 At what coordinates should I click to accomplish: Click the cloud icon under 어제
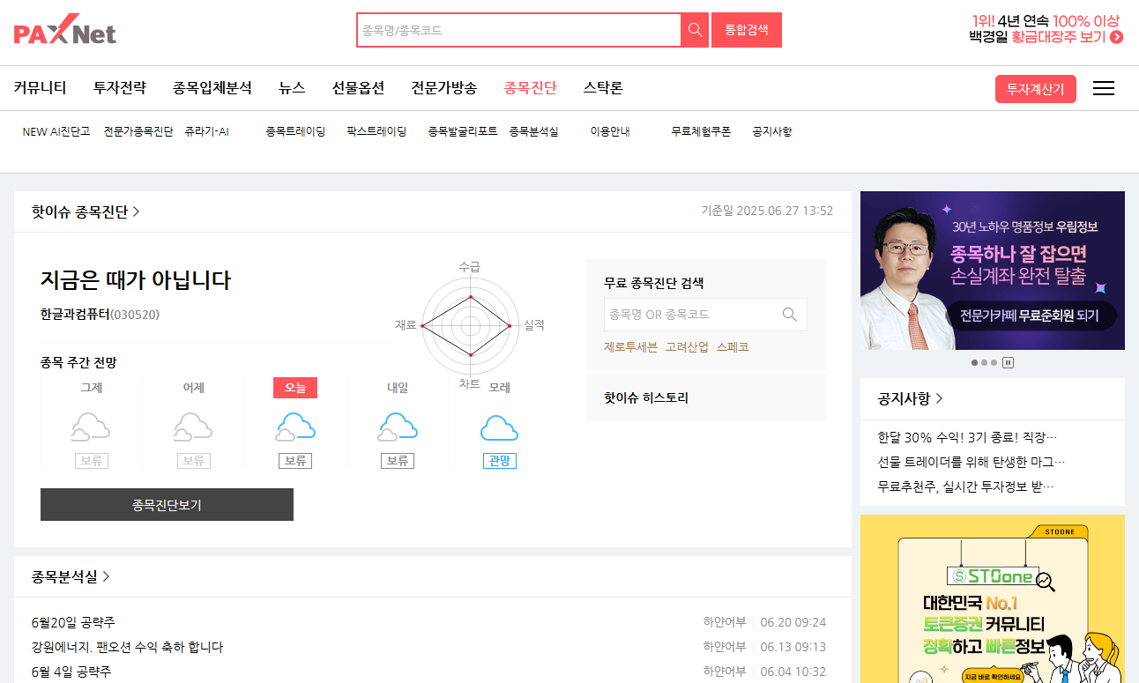tap(193, 427)
